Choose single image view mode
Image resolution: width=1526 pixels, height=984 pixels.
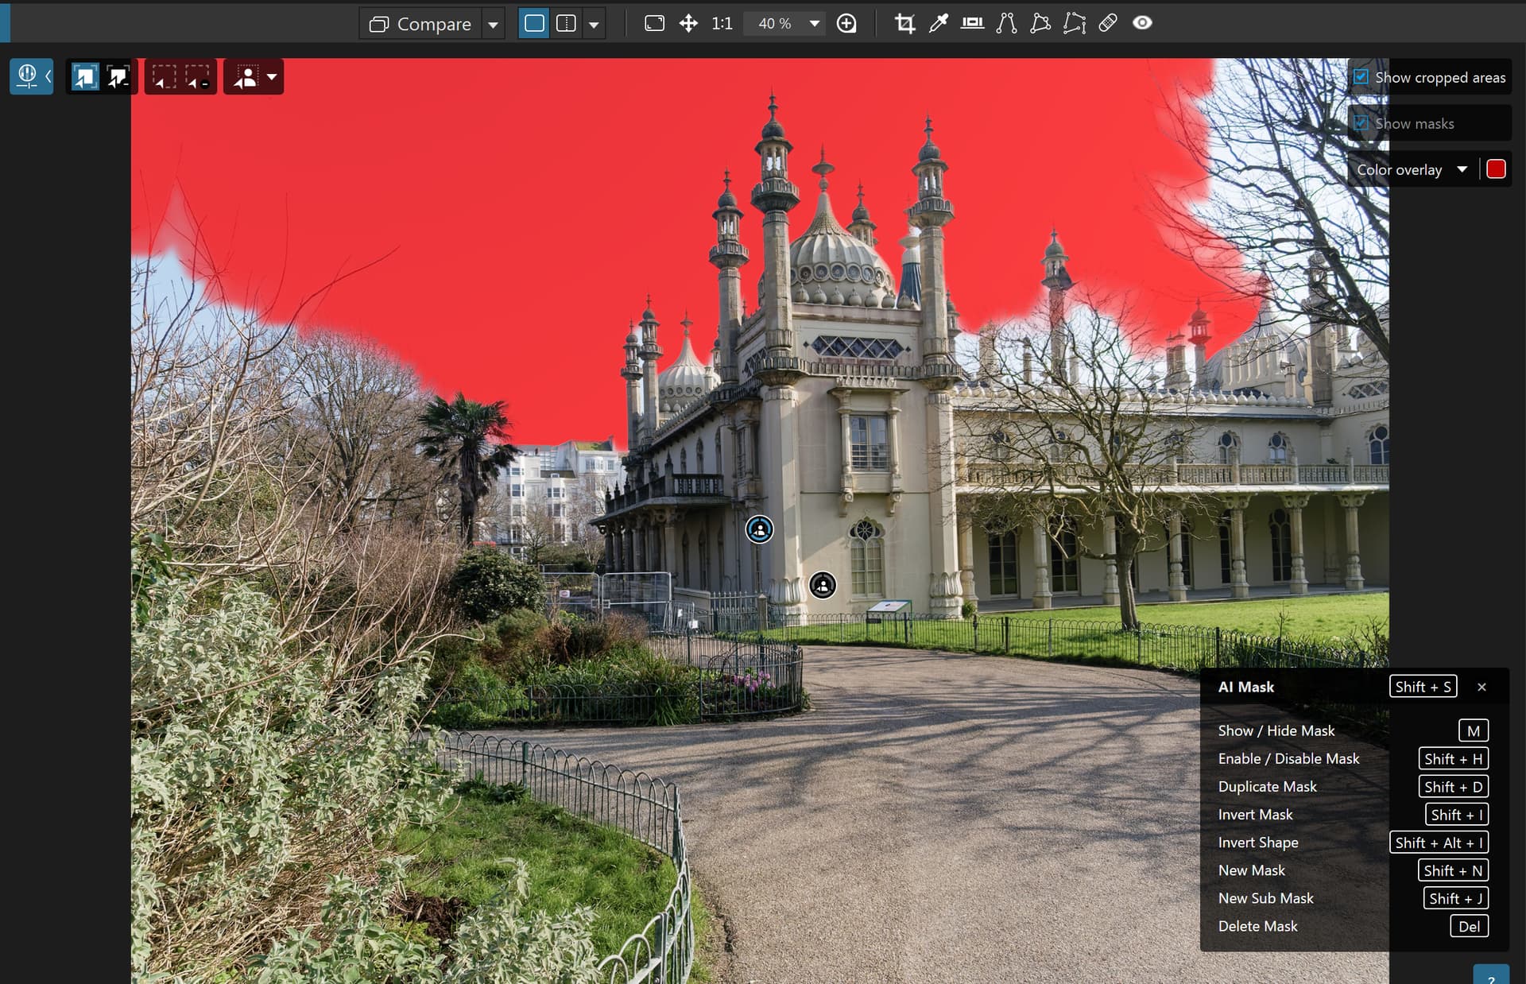534,23
